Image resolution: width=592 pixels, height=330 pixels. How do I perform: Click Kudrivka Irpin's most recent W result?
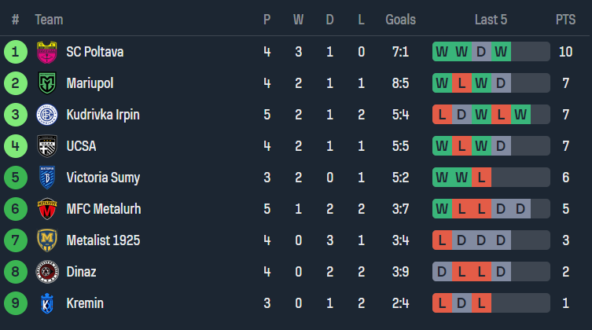pos(520,115)
